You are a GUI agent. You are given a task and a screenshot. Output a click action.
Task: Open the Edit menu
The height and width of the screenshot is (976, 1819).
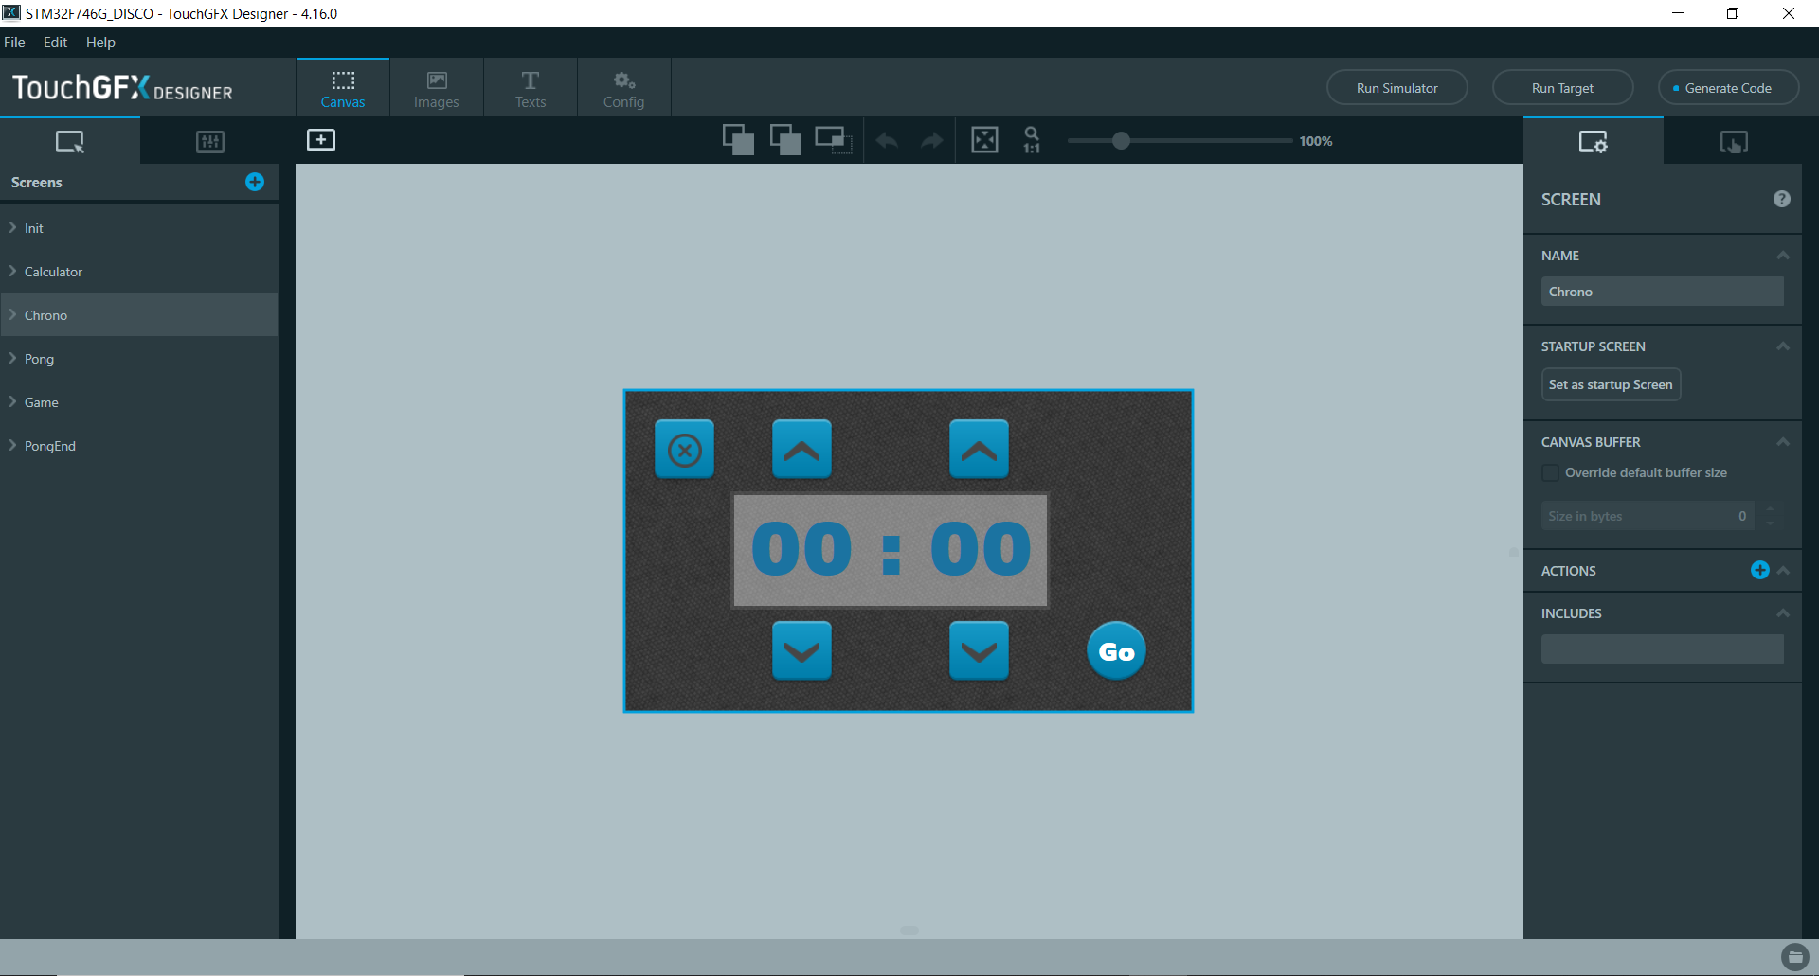click(x=55, y=43)
